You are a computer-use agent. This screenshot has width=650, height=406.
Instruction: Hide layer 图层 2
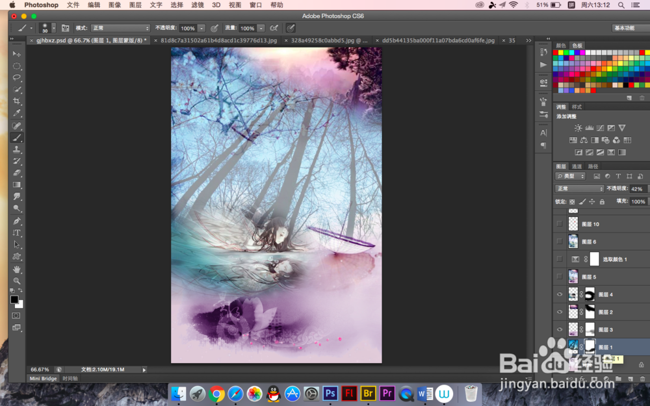pyautogui.click(x=560, y=312)
